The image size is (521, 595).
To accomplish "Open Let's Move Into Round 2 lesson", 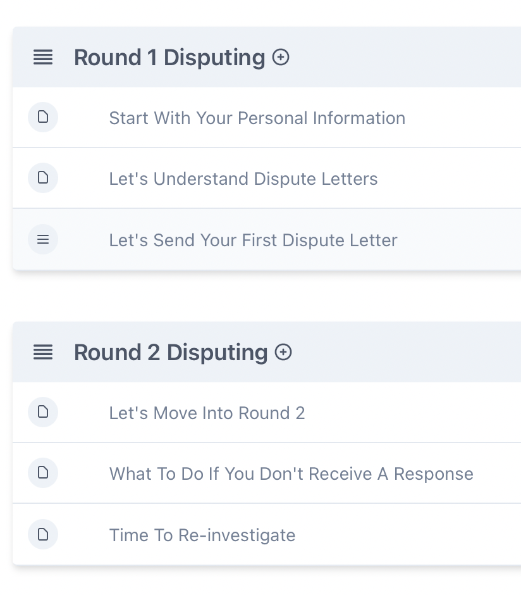I will pos(207,413).
